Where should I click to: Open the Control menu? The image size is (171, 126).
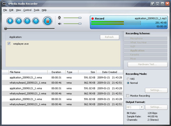pyautogui.click(x=27, y=10)
